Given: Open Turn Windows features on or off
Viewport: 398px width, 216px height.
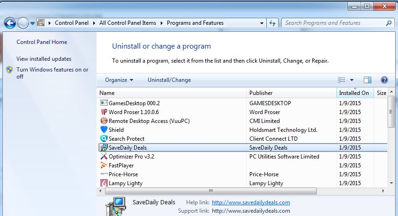Looking at the screenshot, I should (x=53, y=73).
